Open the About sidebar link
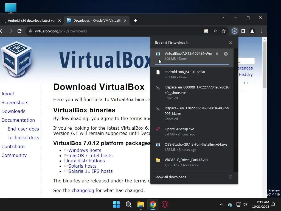The image size is (281, 211). pos(8,94)
